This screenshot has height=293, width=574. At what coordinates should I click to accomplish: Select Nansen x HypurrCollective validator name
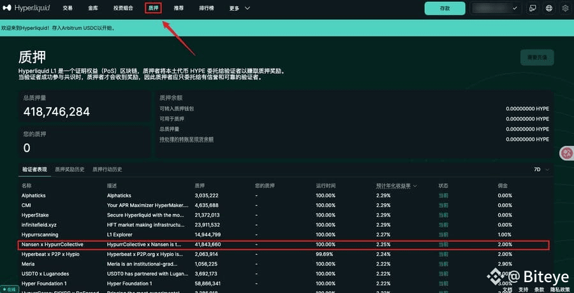52,245
